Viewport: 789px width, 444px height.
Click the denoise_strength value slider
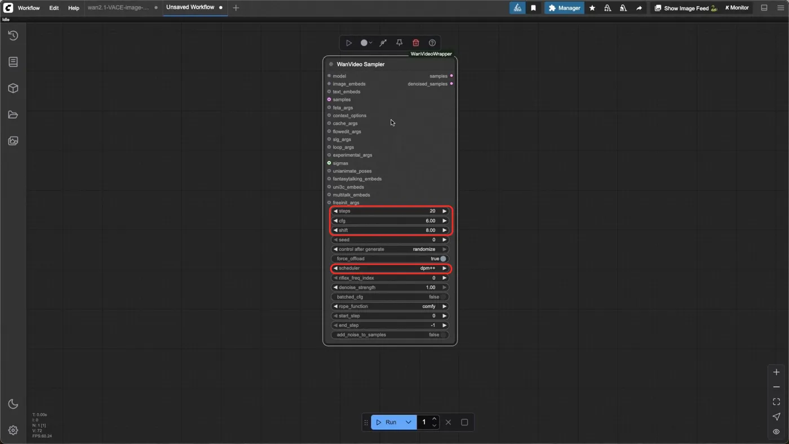point(390,287)
